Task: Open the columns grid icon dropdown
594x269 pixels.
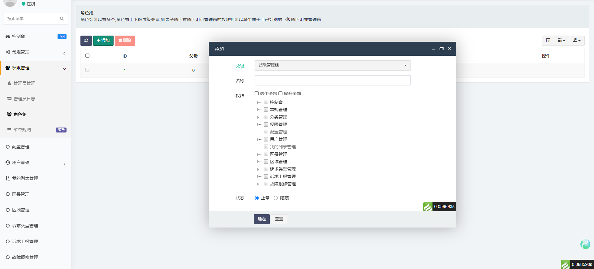Action: [x=561, y=41]
